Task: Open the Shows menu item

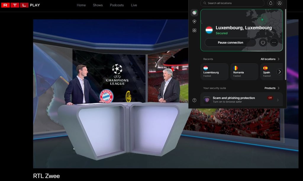Action: [98, 5]
